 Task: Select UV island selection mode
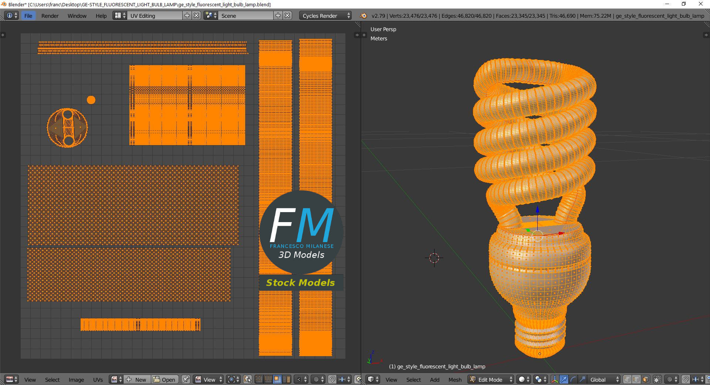(286, 379)
